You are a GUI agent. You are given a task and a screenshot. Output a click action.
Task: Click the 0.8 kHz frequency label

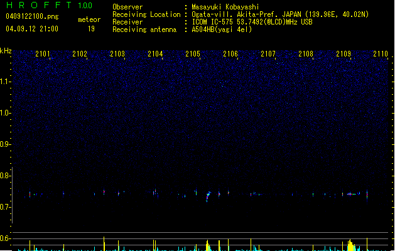tap(5, 176)
